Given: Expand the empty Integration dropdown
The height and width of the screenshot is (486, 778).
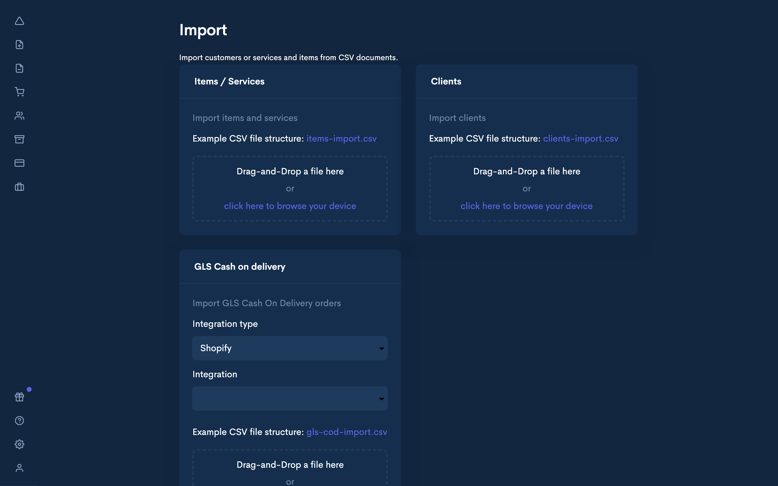Looking at the screenshot, I should tap(290, 399).
